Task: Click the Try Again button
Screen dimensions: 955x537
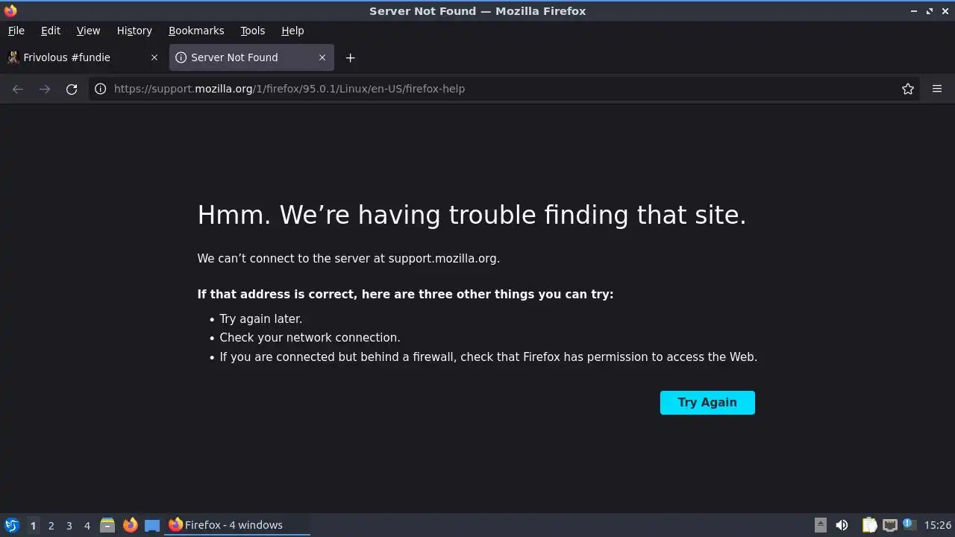Action: (707, 403)
